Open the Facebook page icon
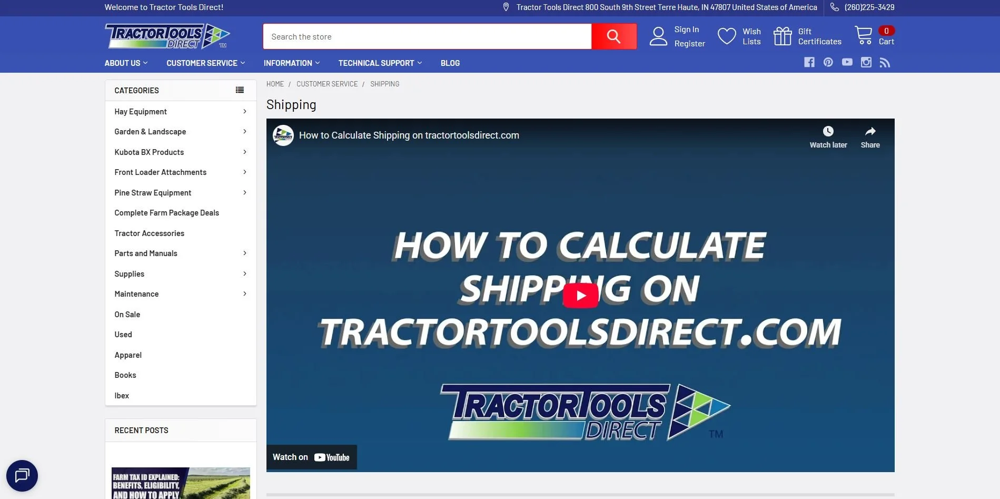 (x=809, y=62)
